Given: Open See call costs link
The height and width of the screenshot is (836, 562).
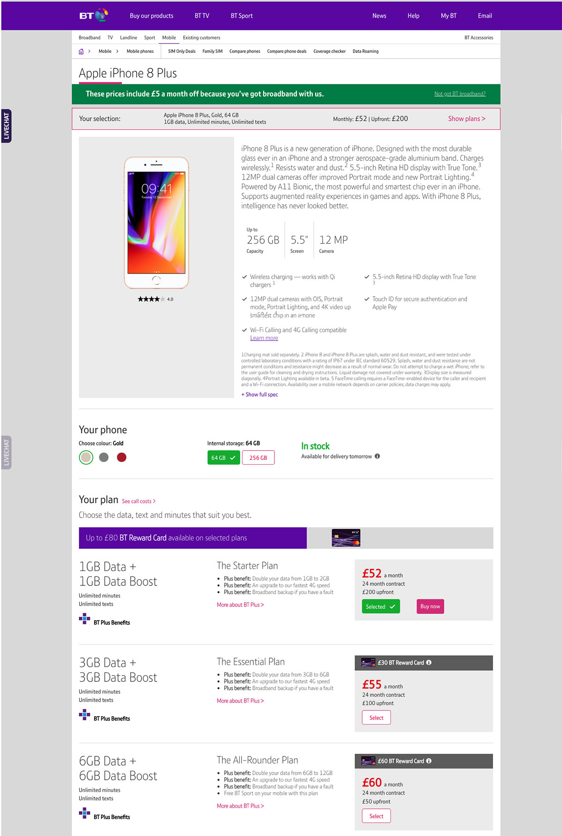Looking at the screenshot, I should [x=139, y=501].
